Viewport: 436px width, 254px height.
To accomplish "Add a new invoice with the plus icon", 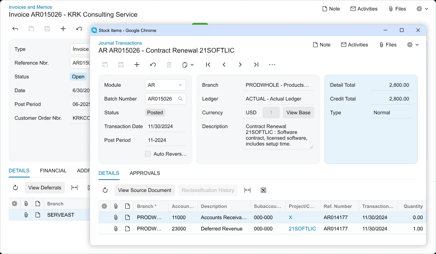I will coord(63,29).
